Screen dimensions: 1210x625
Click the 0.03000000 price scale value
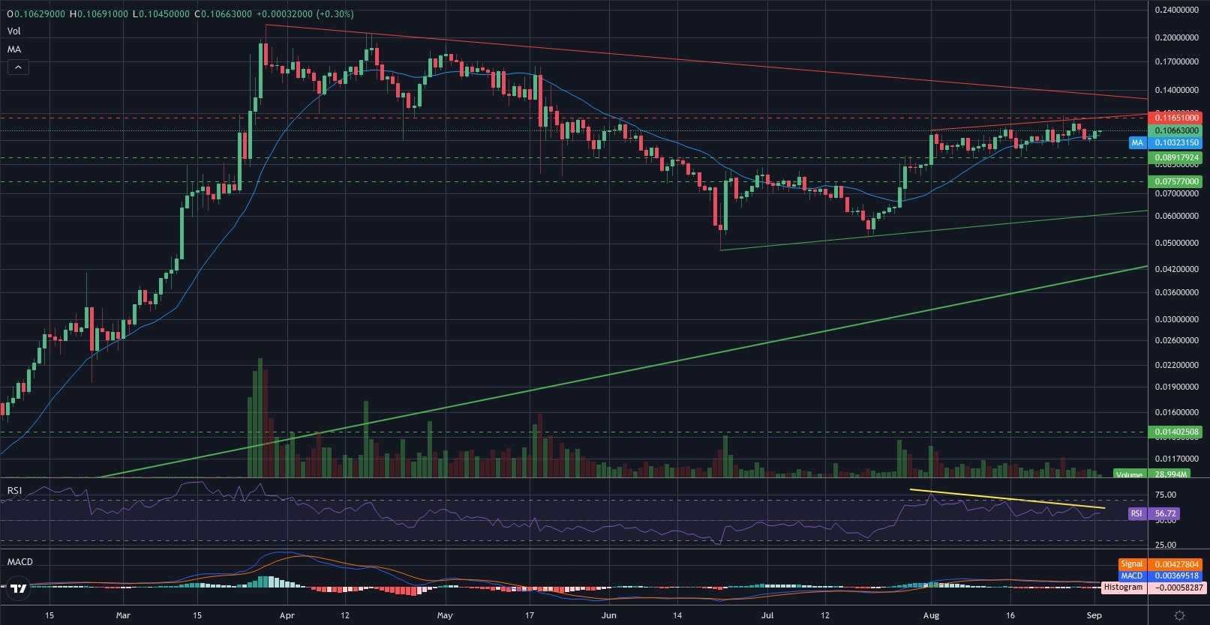pyautogui.click(x=1176, y=319)
